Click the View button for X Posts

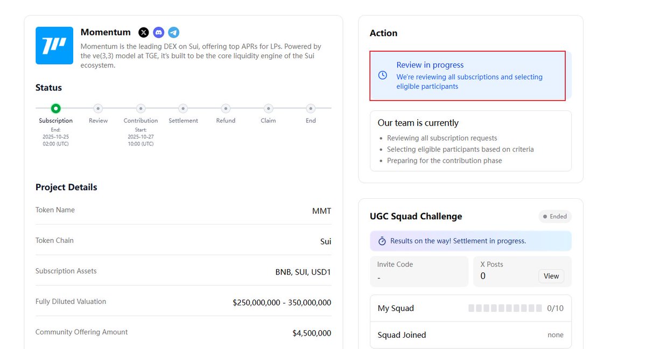click(x=551, y=276)
